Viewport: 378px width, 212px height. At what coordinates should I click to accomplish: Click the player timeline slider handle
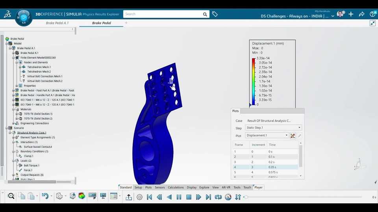[x=246, y=197]
